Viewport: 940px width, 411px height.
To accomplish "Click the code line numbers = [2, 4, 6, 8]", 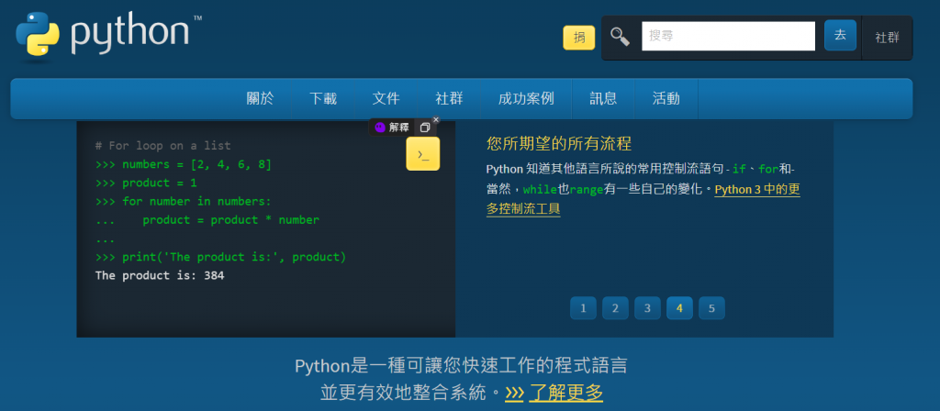I will pos(184,164).
